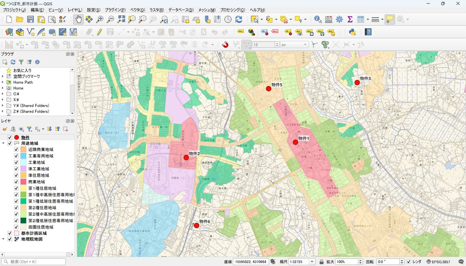Open the scale 1:32725 dropdown
This screenshot has height=266, width=466.
click(x=312, y=262)
